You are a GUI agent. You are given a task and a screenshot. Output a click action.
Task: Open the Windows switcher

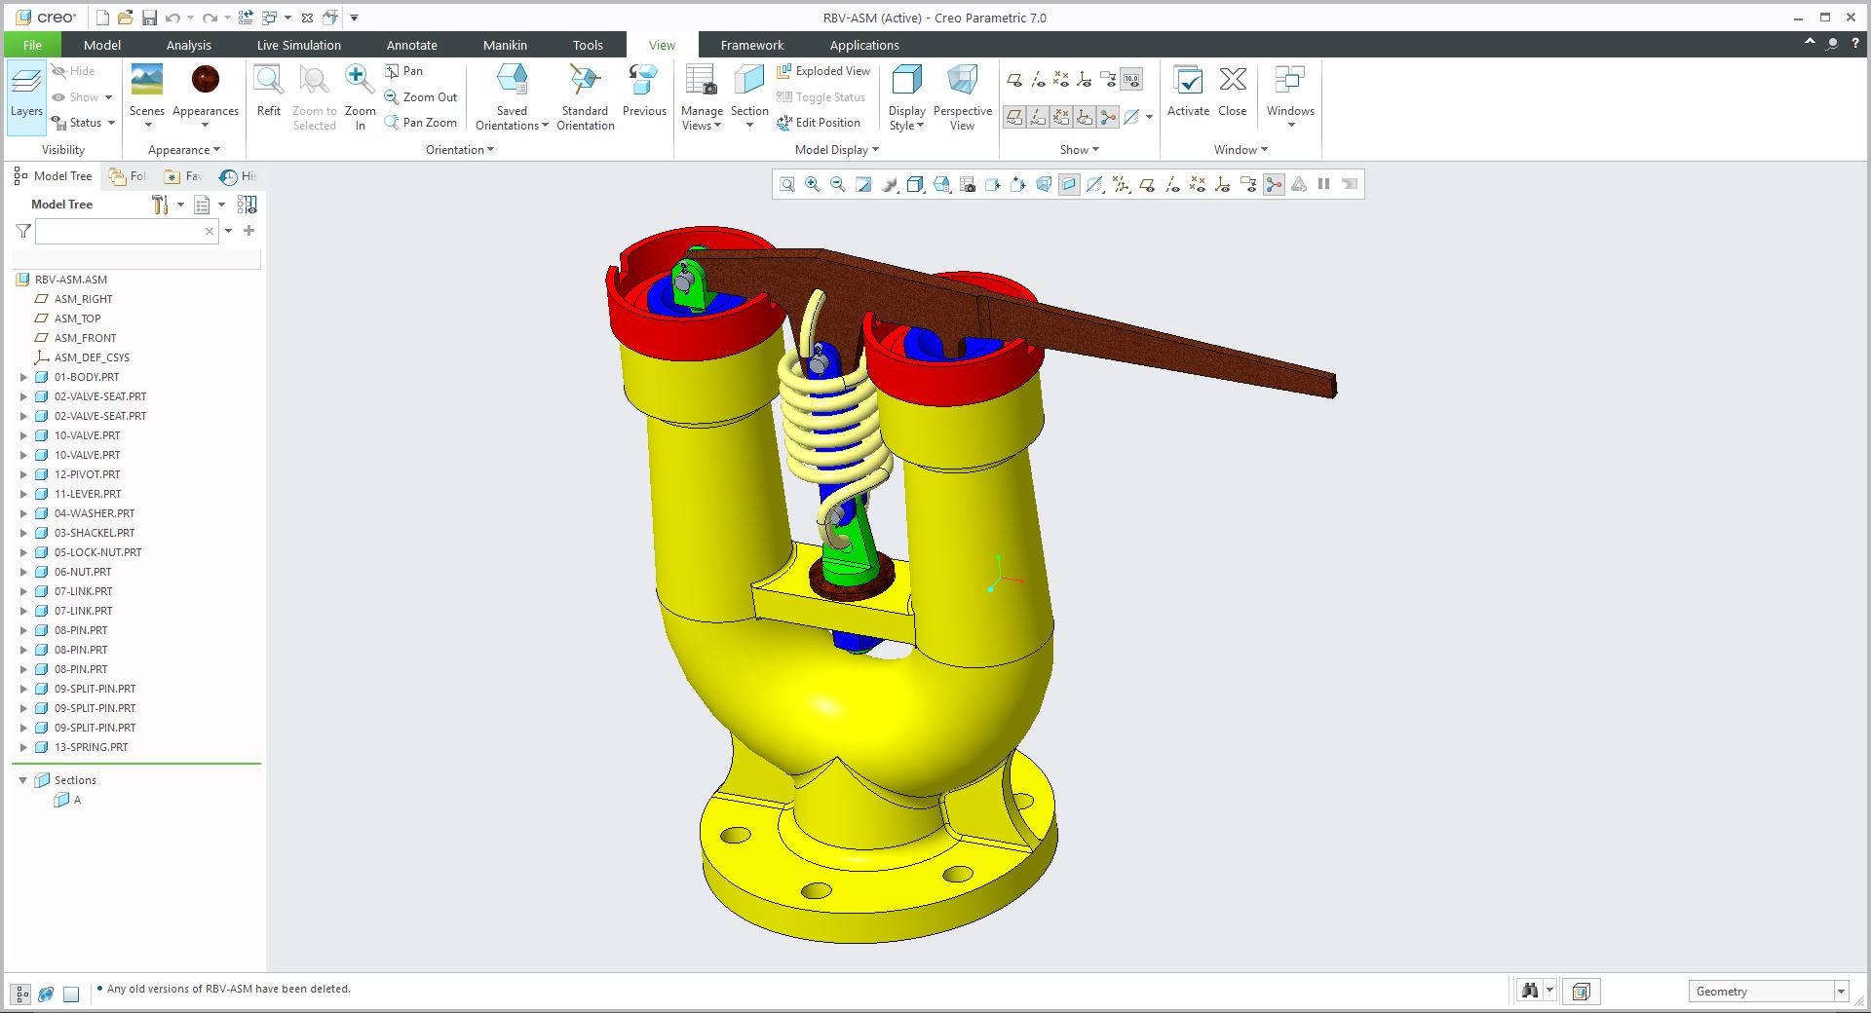tap(1290, 94)
